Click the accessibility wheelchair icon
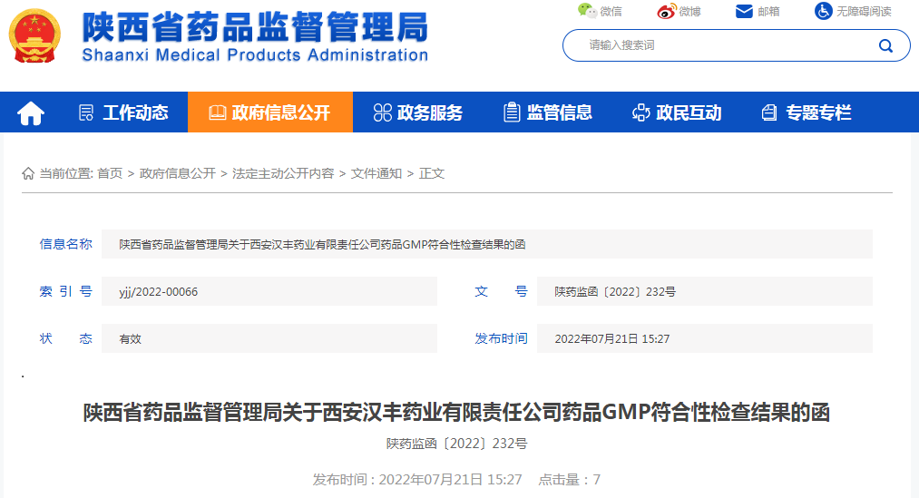The image size is (919, 498). (x=823, y=11)
